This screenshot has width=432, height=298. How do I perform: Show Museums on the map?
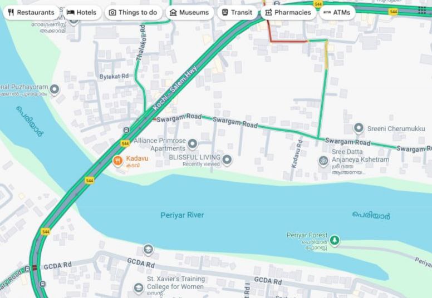189,12
